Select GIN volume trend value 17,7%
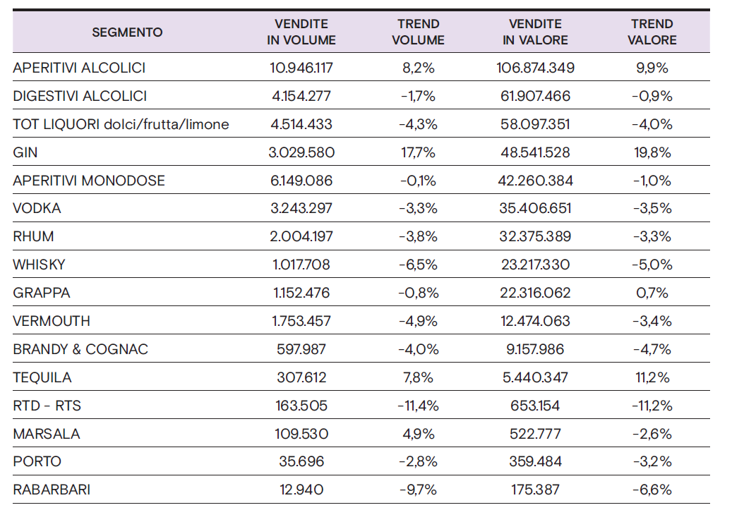 418,152
